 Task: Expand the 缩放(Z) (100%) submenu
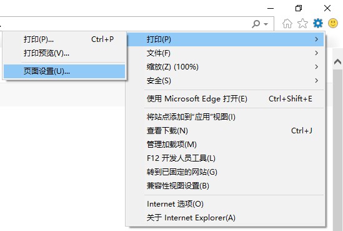click(x=234, y=67)
